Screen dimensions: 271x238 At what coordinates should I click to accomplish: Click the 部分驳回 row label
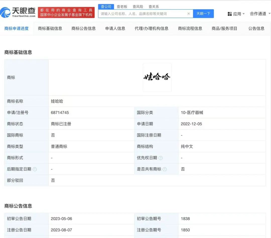point(15,180)
